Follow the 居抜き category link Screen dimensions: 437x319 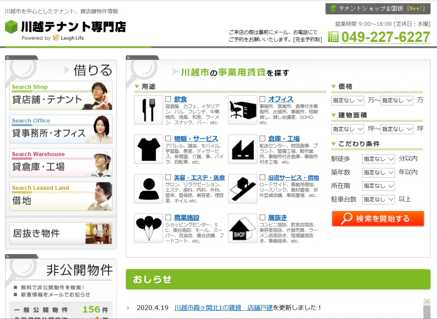[x=278, y=217]
